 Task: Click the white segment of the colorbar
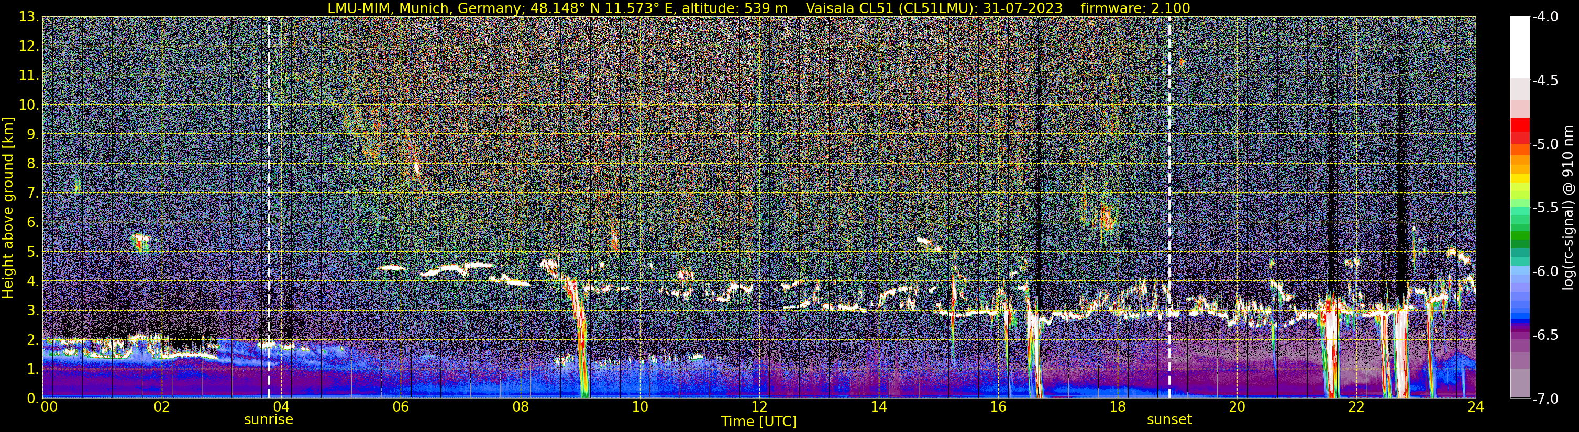click(x=1519, y=47)
